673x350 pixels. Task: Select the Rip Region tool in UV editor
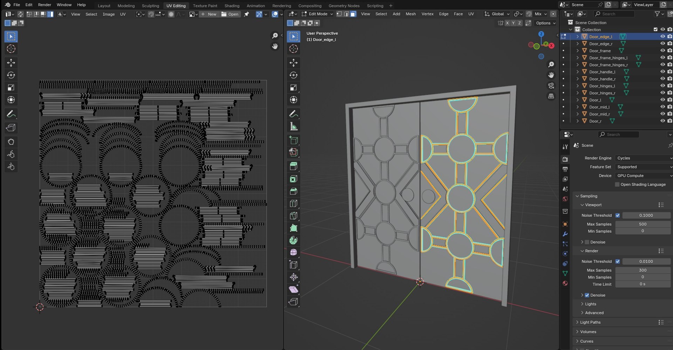point(11,128)
